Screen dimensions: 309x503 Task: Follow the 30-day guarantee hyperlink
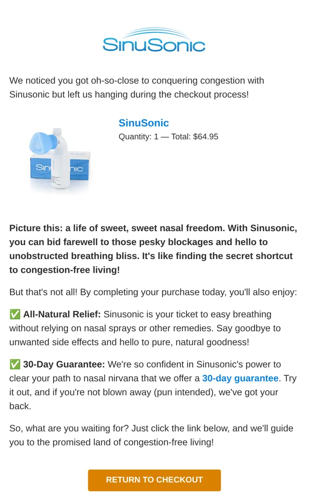pyautogui.click(x=240, y=378)
